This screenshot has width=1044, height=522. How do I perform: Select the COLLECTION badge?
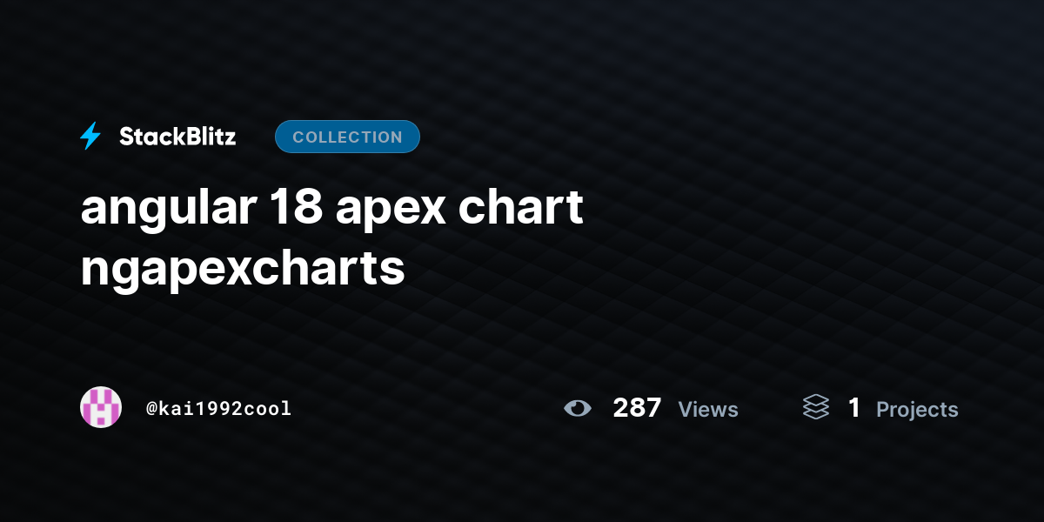(347, 137)
